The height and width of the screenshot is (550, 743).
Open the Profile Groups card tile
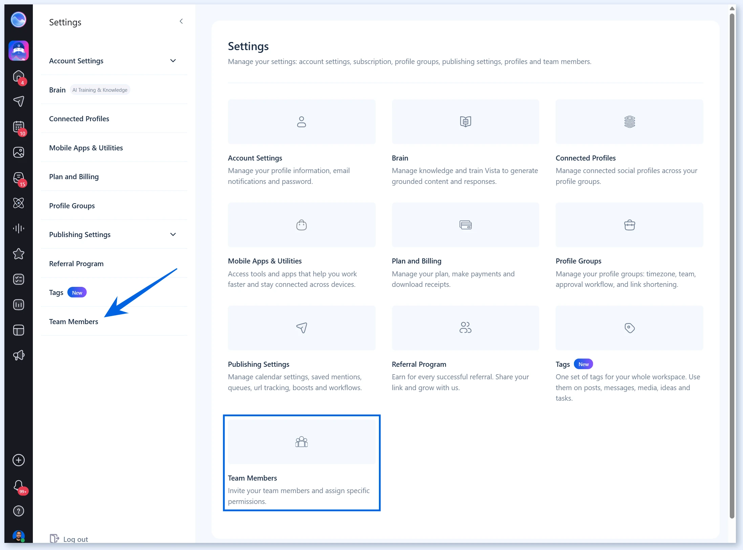[x=629, y=246]
